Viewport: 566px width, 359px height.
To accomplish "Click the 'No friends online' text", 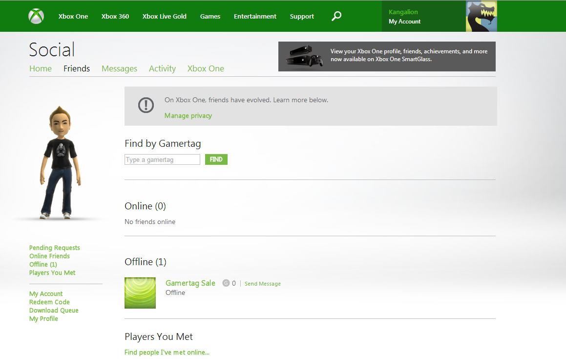I will point(150,222).
